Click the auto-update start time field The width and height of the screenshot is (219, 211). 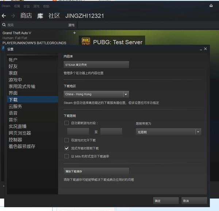[78, 131]
